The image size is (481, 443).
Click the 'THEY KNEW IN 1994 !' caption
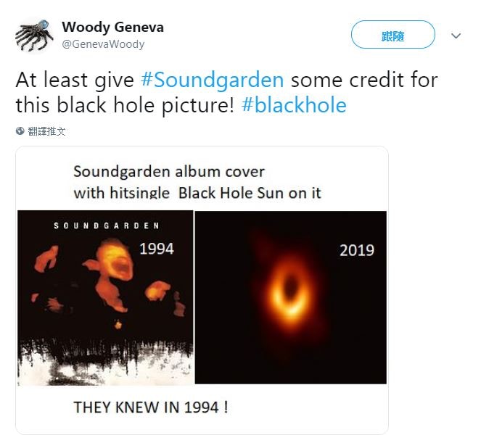151,407
